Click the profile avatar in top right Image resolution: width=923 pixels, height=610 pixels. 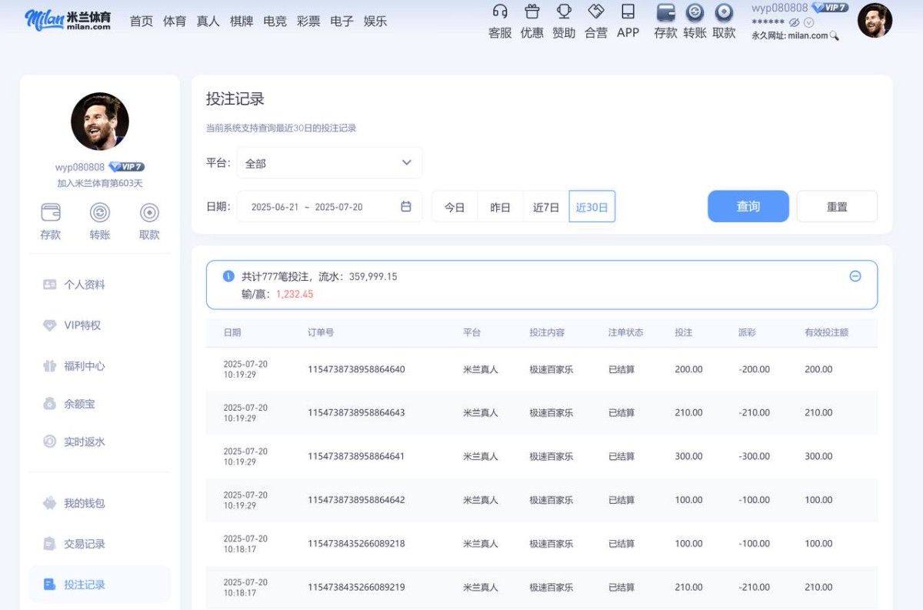tap(875, 21)
